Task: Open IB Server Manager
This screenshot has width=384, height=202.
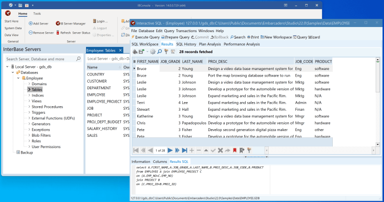Action: (x=71, y=23)
